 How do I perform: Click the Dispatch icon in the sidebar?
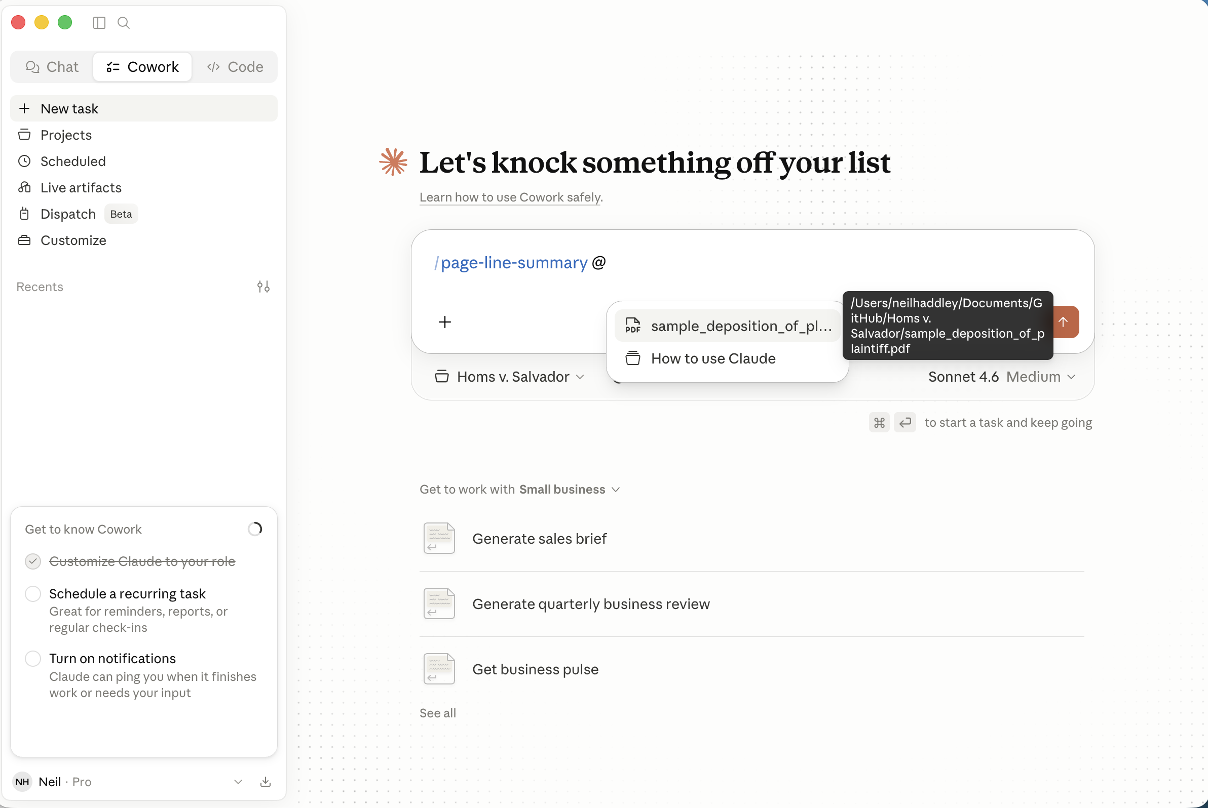point(24,214)
